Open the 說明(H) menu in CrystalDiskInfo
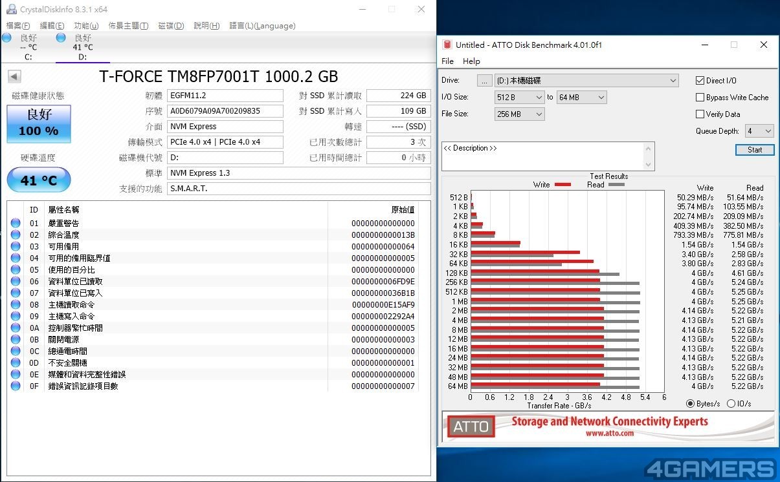780x482 pixels. click(x=207, y=26)
